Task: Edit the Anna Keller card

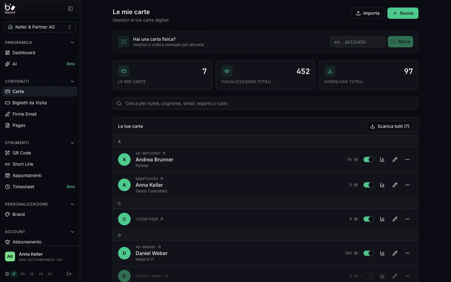Action: pyautogui.click(x=395, y=185)
